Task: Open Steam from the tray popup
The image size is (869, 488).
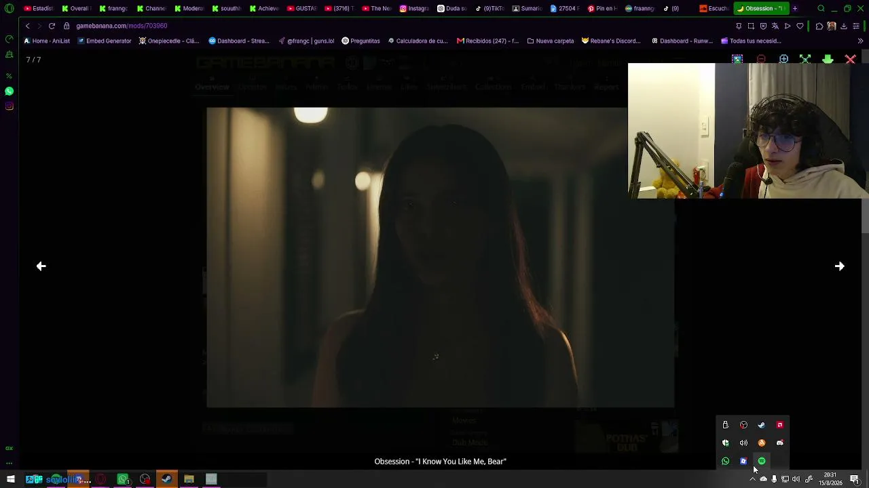Action: click(762, 425)
